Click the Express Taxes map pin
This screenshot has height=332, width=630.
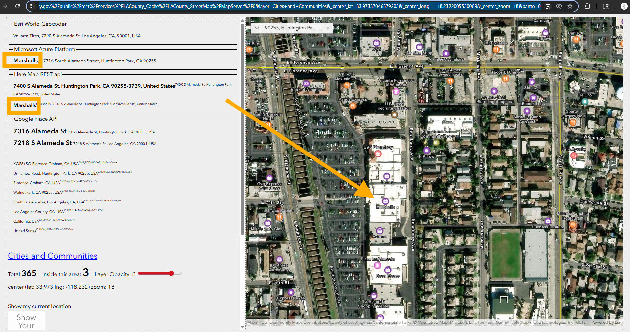pyautogui.click(x=291, y=293)
